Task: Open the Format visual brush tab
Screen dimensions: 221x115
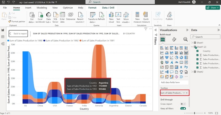Action: (x=174, y=39)
